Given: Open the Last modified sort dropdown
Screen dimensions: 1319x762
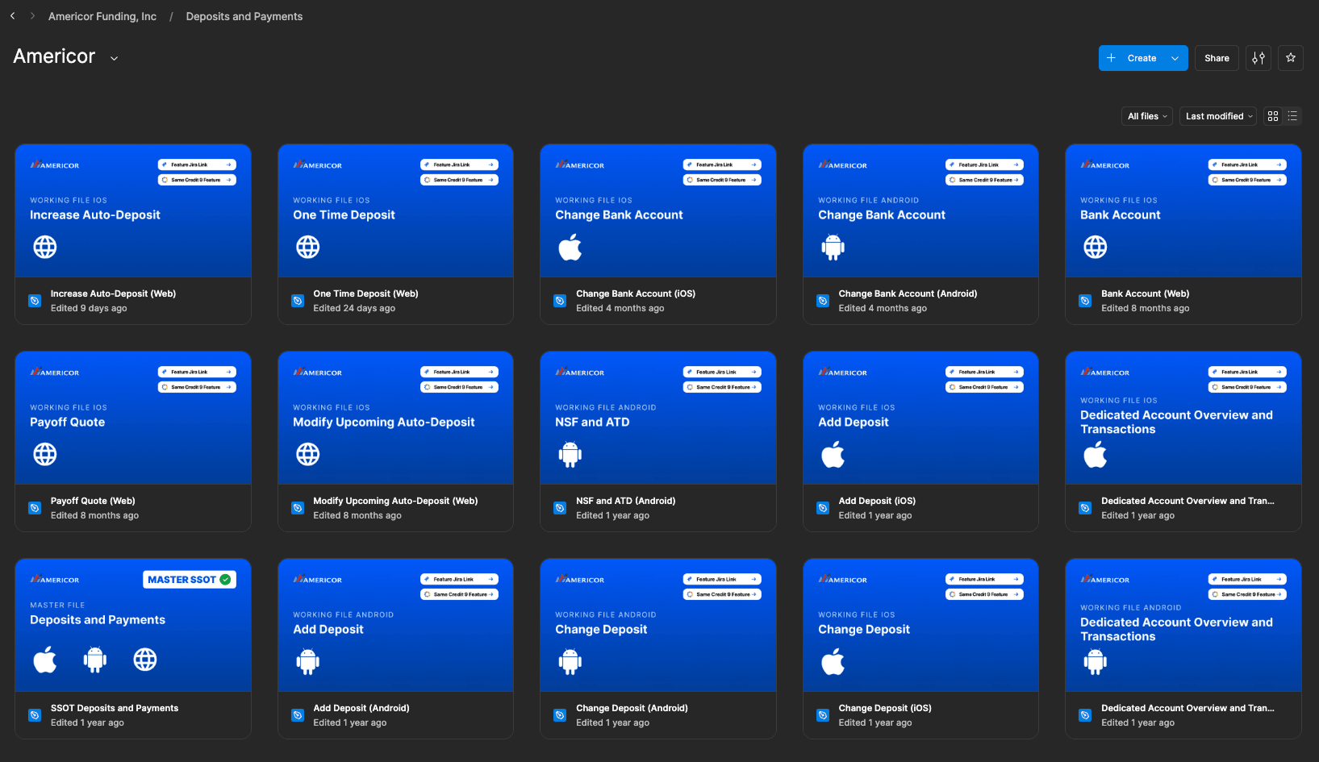Looking at the screenshot, I should (1218, 116).
